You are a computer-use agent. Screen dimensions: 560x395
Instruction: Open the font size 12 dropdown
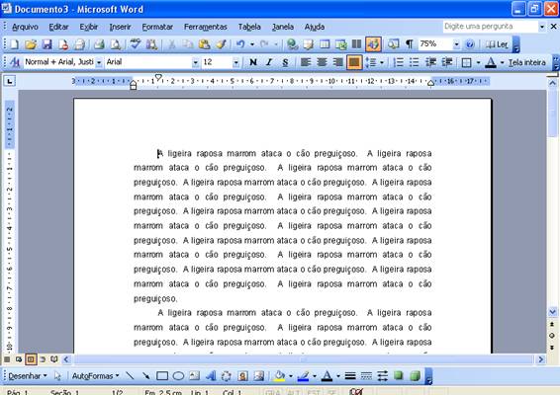pyautogui.click(x=235, y=63)
